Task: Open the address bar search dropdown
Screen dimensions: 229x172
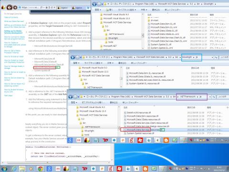Action: (x=44, y=7)
